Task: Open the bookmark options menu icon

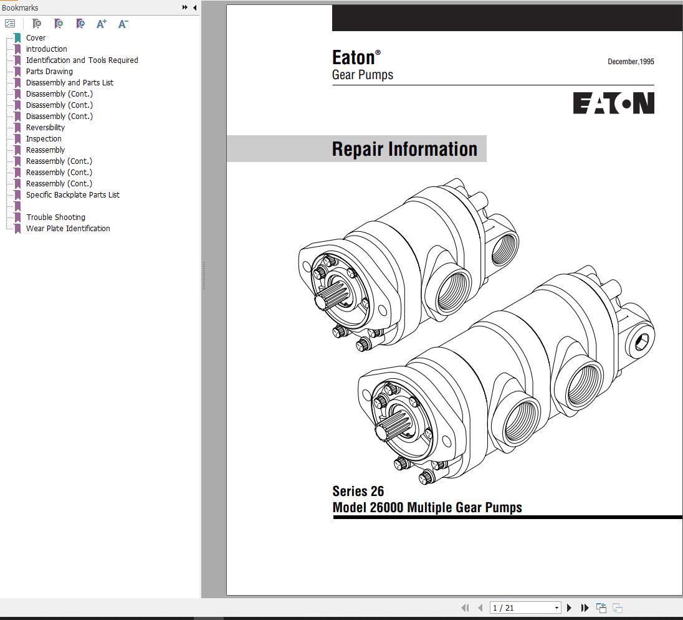Action: pos(10,24)
